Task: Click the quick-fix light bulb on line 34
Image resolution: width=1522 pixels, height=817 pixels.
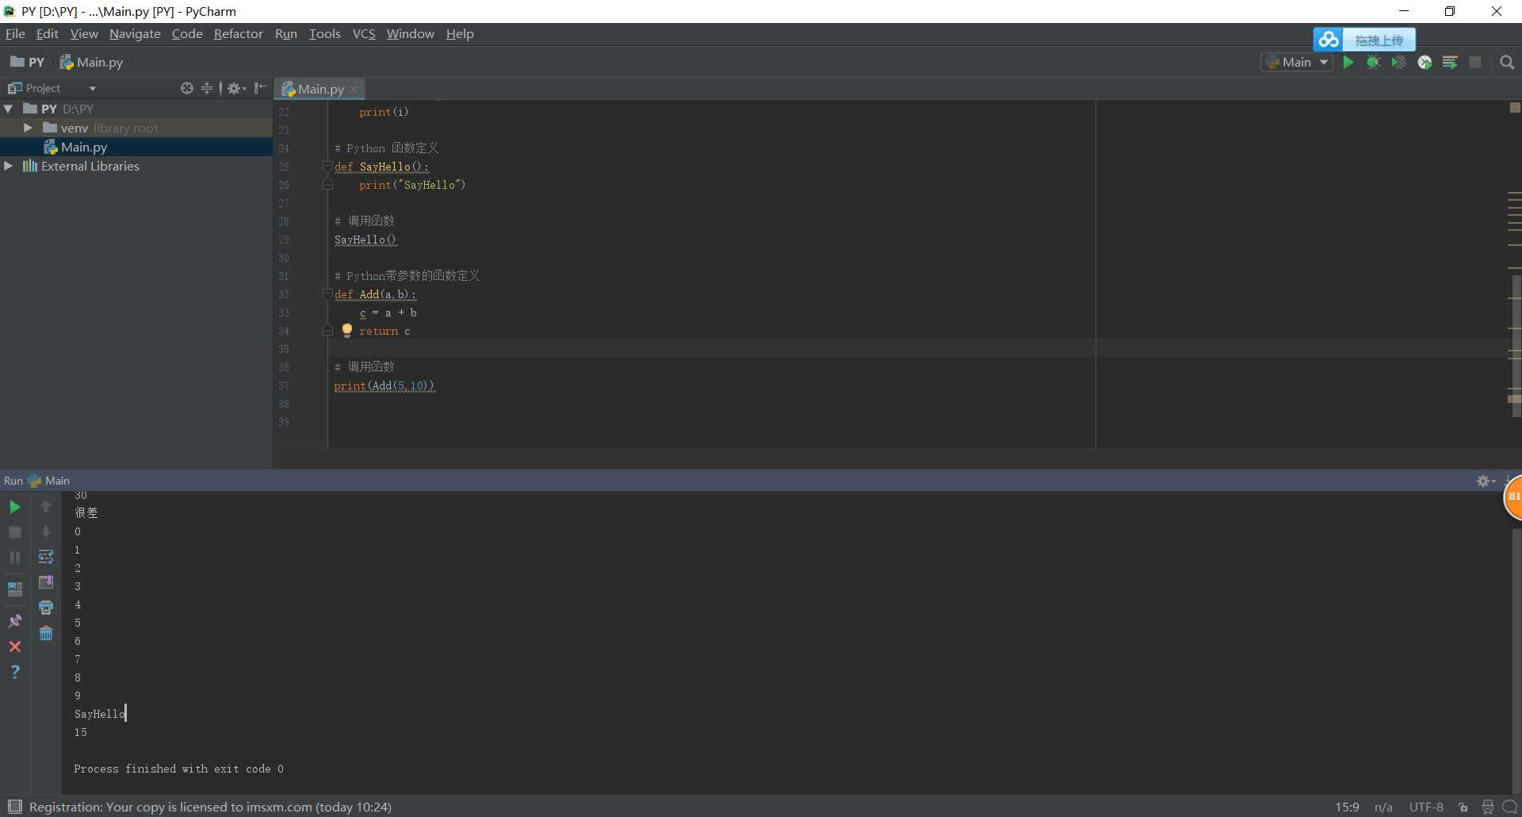Action: [x=347, y=331]
